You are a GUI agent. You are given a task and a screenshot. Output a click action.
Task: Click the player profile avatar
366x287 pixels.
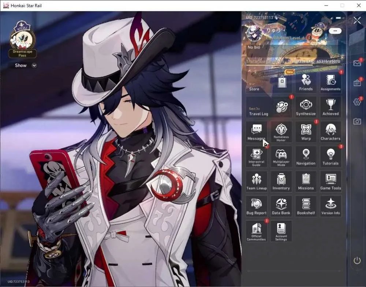coord(254,33)
